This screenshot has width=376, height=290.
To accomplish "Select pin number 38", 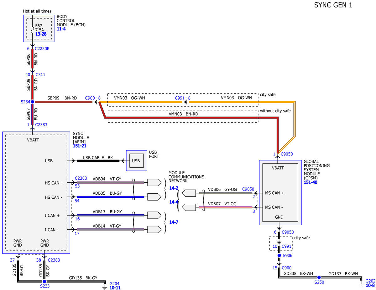I will coord(39,260).
